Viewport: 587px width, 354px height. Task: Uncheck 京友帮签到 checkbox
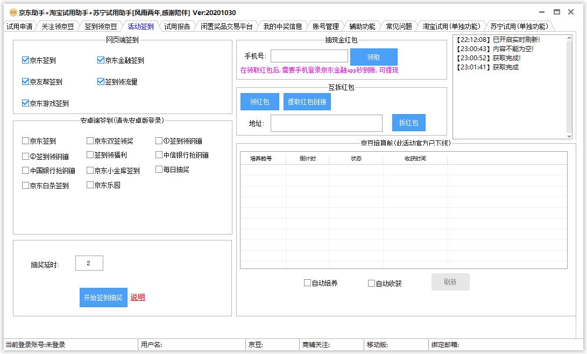point(25,81)
